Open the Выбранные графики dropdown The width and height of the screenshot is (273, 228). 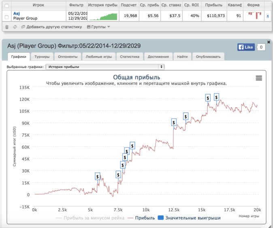(x=105, y=67)
